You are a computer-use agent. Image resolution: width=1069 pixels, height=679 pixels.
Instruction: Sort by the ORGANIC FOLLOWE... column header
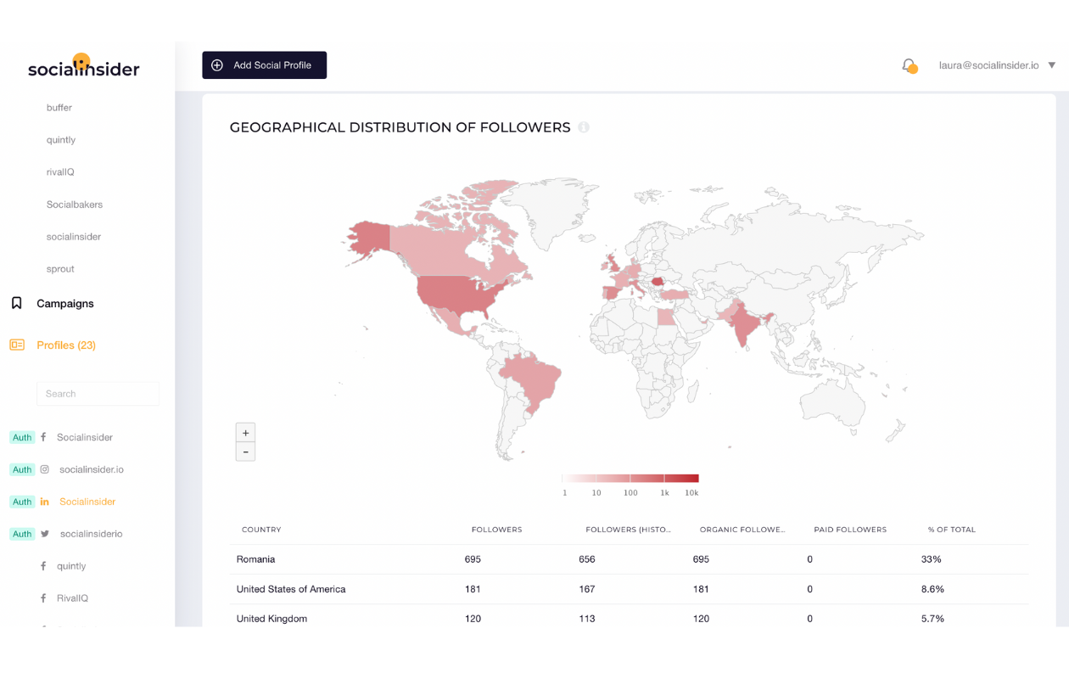point(742,530)
